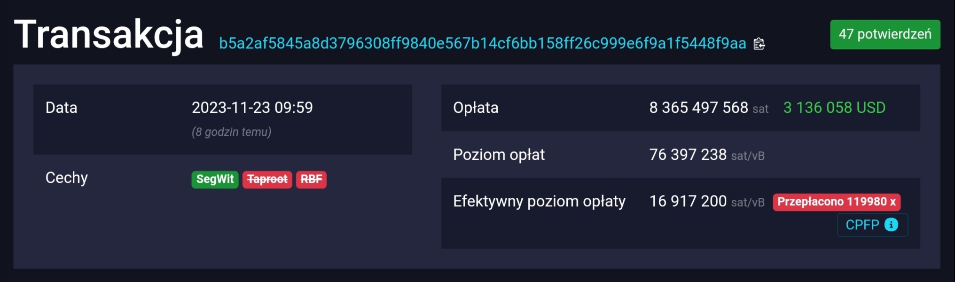The height and width of the screenshot is (282, 955).
Task: Click the Opłata row label
Action: coord(476,108)
